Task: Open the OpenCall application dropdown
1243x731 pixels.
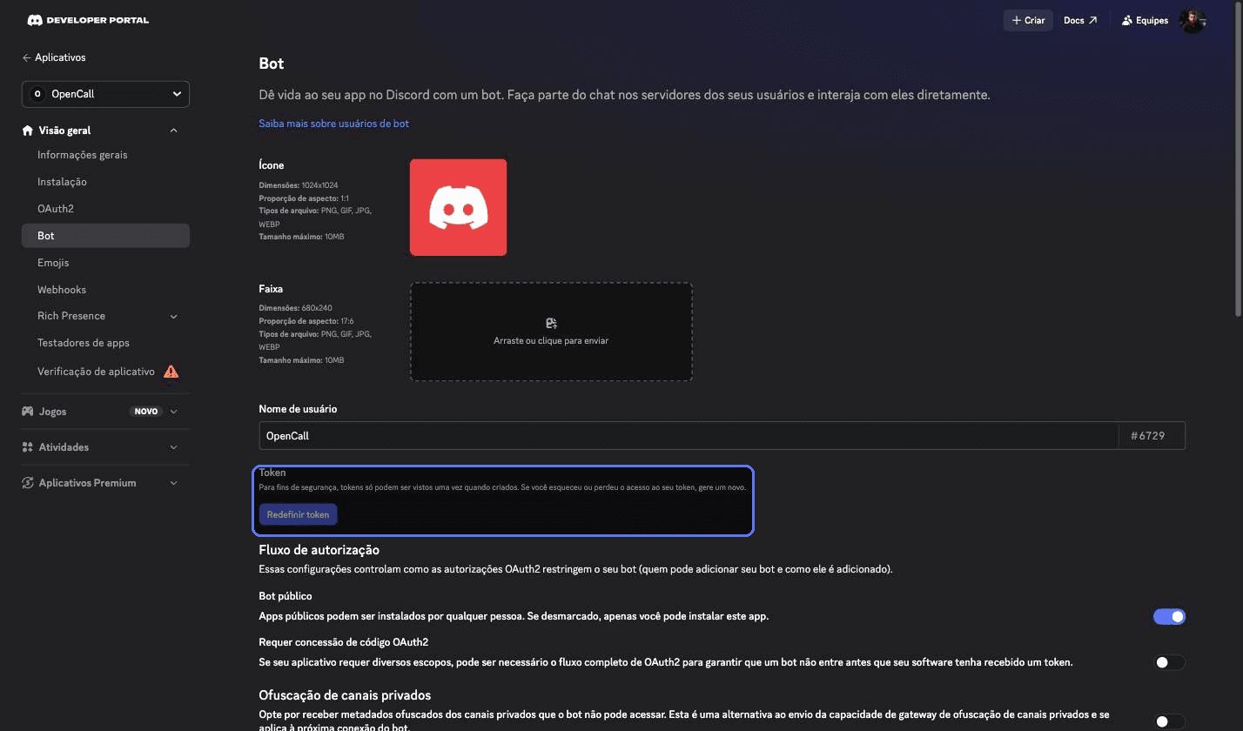Action: point(105,94)
